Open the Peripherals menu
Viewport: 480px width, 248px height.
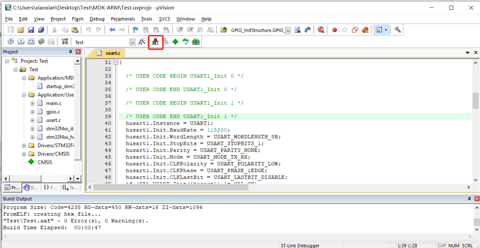tap(123, 19)
